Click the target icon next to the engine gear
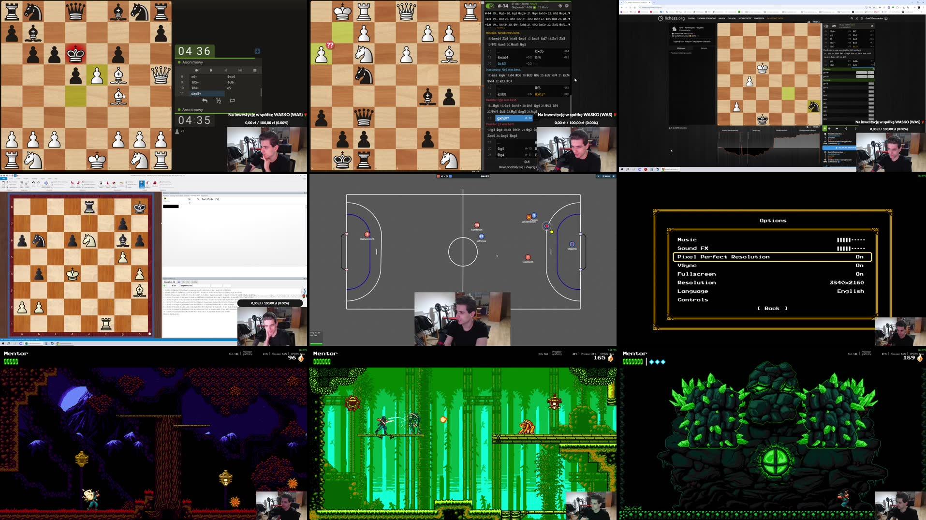The height and width of the screenshot is (520, 926). (x=560, y=6)
